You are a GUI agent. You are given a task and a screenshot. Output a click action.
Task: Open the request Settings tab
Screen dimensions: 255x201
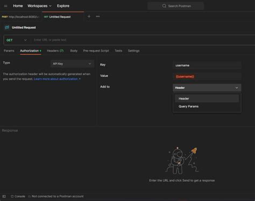point(133,51)
